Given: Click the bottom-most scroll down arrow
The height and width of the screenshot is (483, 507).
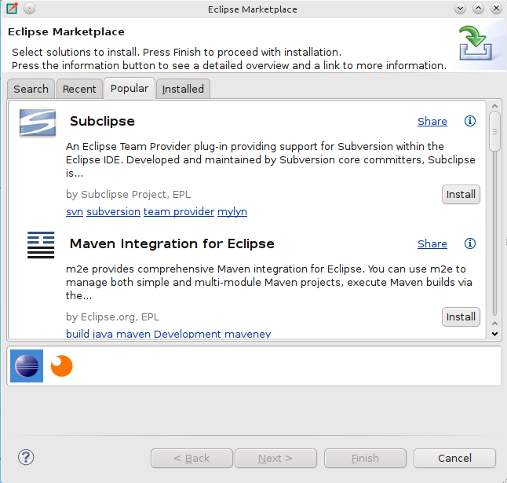Looking at the screenshot, I should 494,334.
